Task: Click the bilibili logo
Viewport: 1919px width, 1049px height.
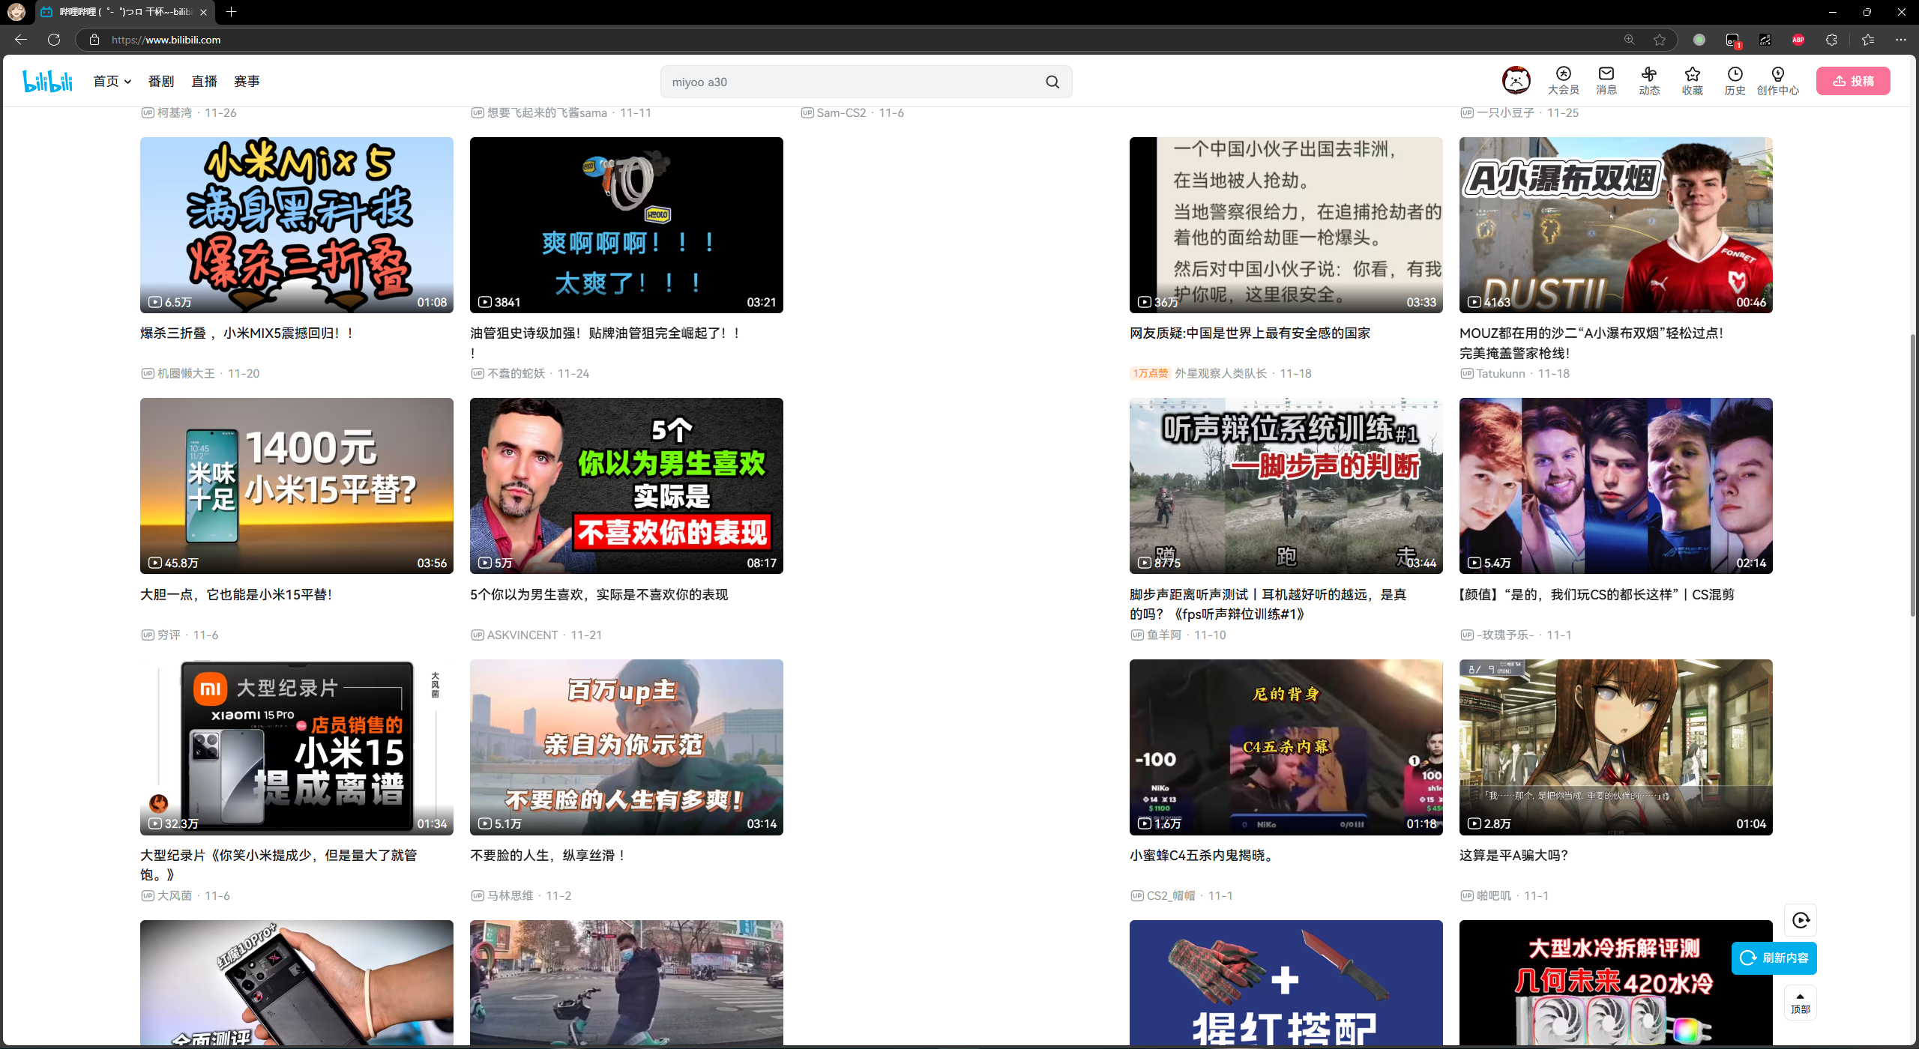Action: pos(47,81)
